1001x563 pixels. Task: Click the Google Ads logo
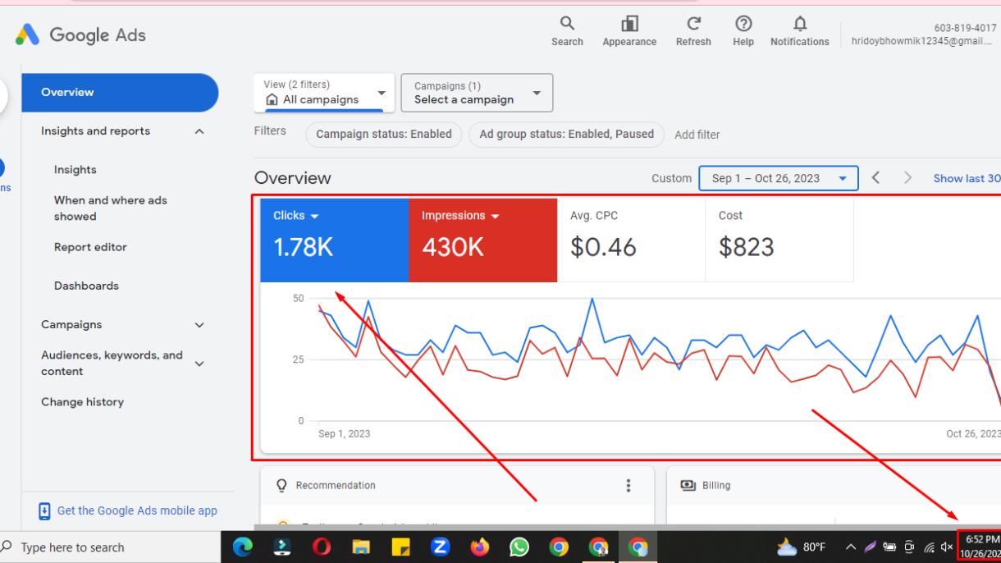(x=80, y=34)
